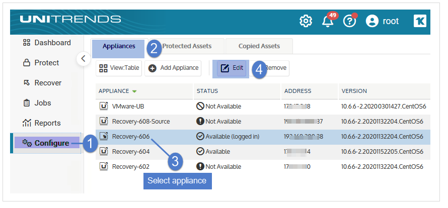The image size is (448, 208).
Task: Click the Add Appliance button
Action: (173, 68)
